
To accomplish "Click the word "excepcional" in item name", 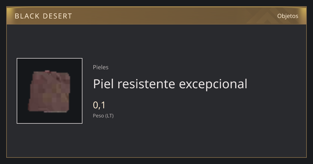I will pos(213,84).
